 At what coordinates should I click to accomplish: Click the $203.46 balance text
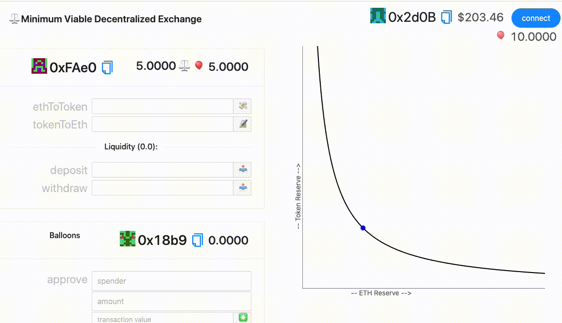tap(480, 18)
